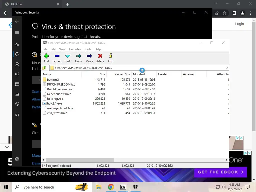Sort by the Size column header
Image resolution: width=256 pixels, height=192 pixels.
(94, 74)
